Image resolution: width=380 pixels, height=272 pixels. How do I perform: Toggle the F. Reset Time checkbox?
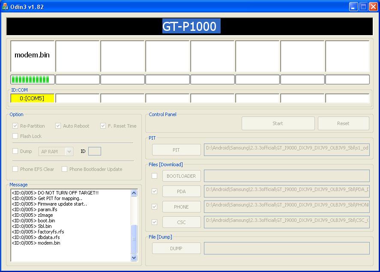click(x=103, y=126)
